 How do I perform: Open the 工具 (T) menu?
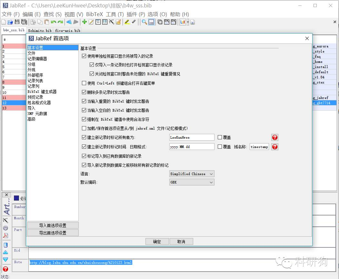[115, 14]
